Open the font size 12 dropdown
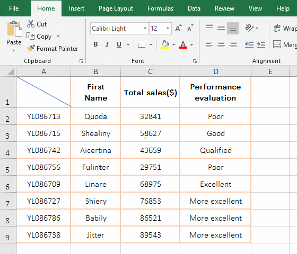297x254 pixels. coord(168,29)
